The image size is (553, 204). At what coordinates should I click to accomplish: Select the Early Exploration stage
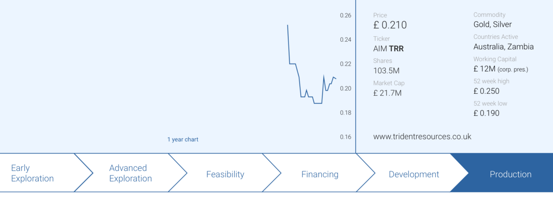(33, 173)
